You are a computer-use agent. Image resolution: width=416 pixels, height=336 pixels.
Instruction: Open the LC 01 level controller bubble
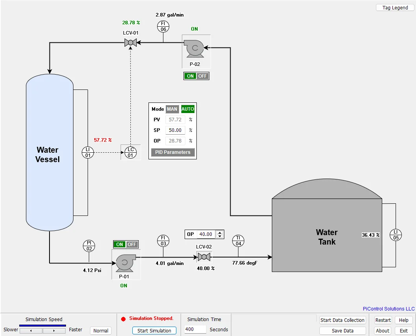click(x=130, y=152)
